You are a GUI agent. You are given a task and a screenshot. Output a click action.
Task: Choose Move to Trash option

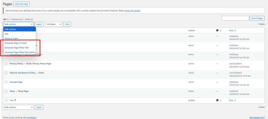coord(19,39)
